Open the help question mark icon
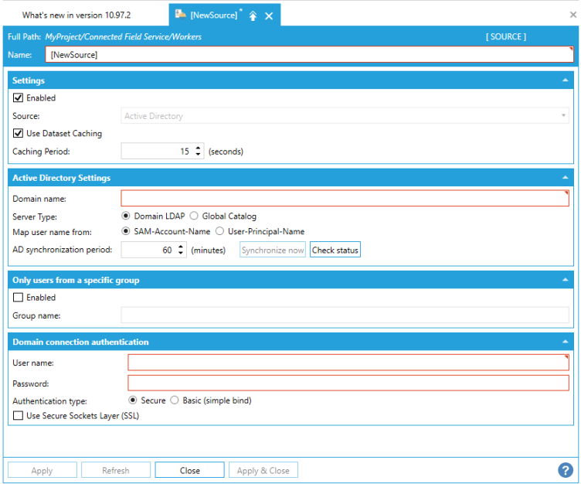581x484 pixels. (565, 470)
